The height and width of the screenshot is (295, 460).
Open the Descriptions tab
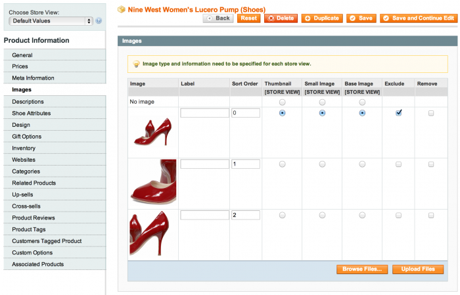pyautogui.click(x=55, y=102)
